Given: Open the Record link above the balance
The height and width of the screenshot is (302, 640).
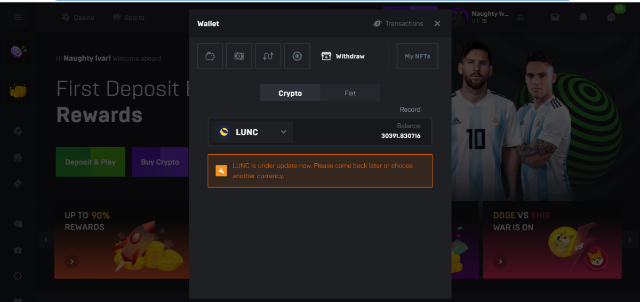Looking at the screenshot, I should 410,110.
